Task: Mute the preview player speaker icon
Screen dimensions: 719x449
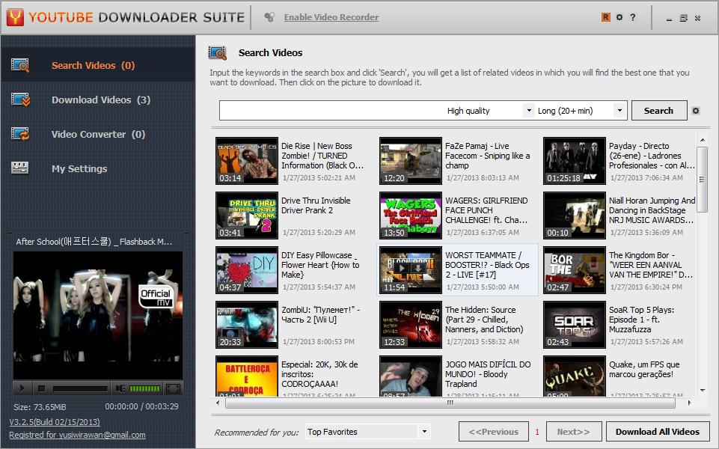Action: pos(120,388)
